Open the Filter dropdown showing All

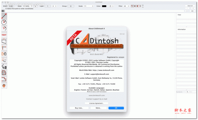126,6
